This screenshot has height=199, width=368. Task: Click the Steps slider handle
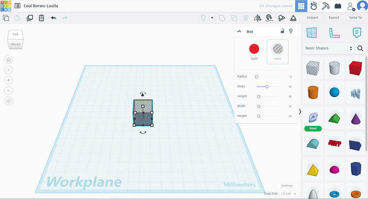click(x=267, y=86)
